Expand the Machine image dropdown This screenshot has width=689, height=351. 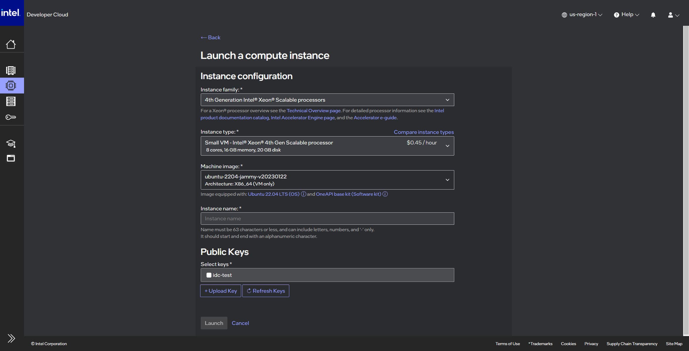coord(327,180)
